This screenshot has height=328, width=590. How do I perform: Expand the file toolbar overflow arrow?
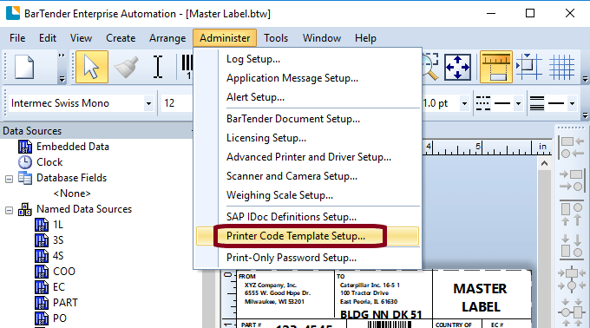pos(62,79)
